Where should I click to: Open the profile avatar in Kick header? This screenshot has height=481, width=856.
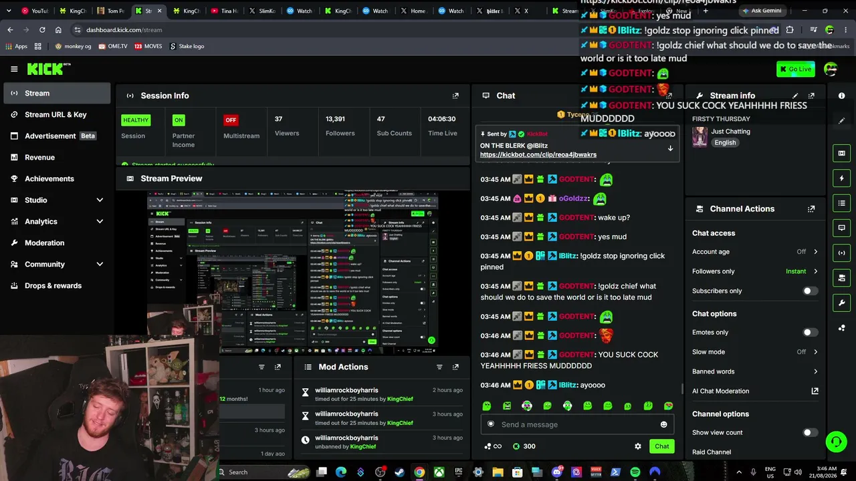click(x=831, y=69)
